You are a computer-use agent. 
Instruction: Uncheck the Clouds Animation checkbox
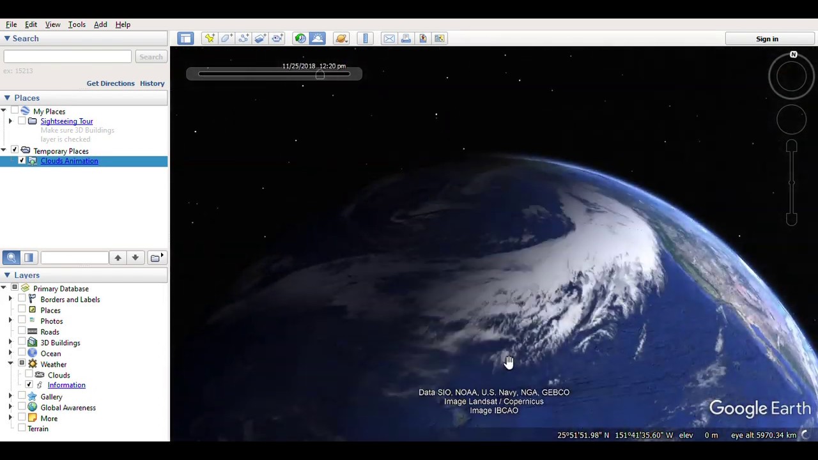coord(22,160)
